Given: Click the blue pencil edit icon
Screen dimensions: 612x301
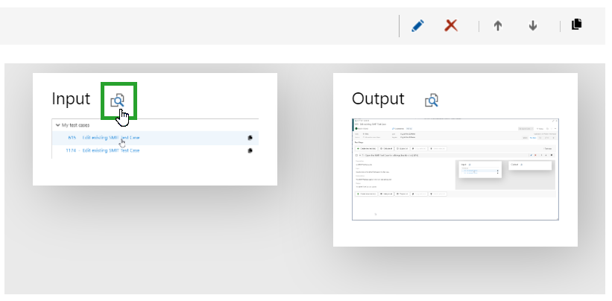Looking at the screenshot, I should (x=417, y=25).
